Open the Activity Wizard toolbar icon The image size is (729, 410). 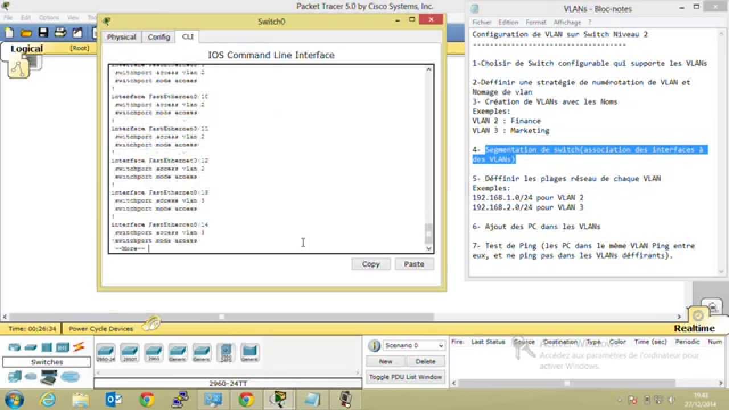[77, 33]
